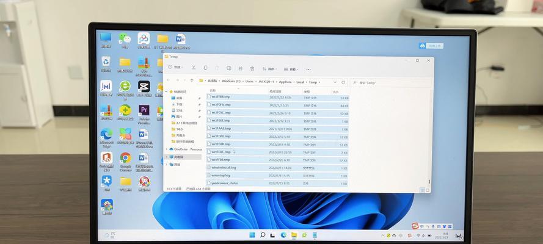Open the Sort dropdown in toolbar
The height and width of the screenshot is (244, 543).
click(x=269, y=69)
